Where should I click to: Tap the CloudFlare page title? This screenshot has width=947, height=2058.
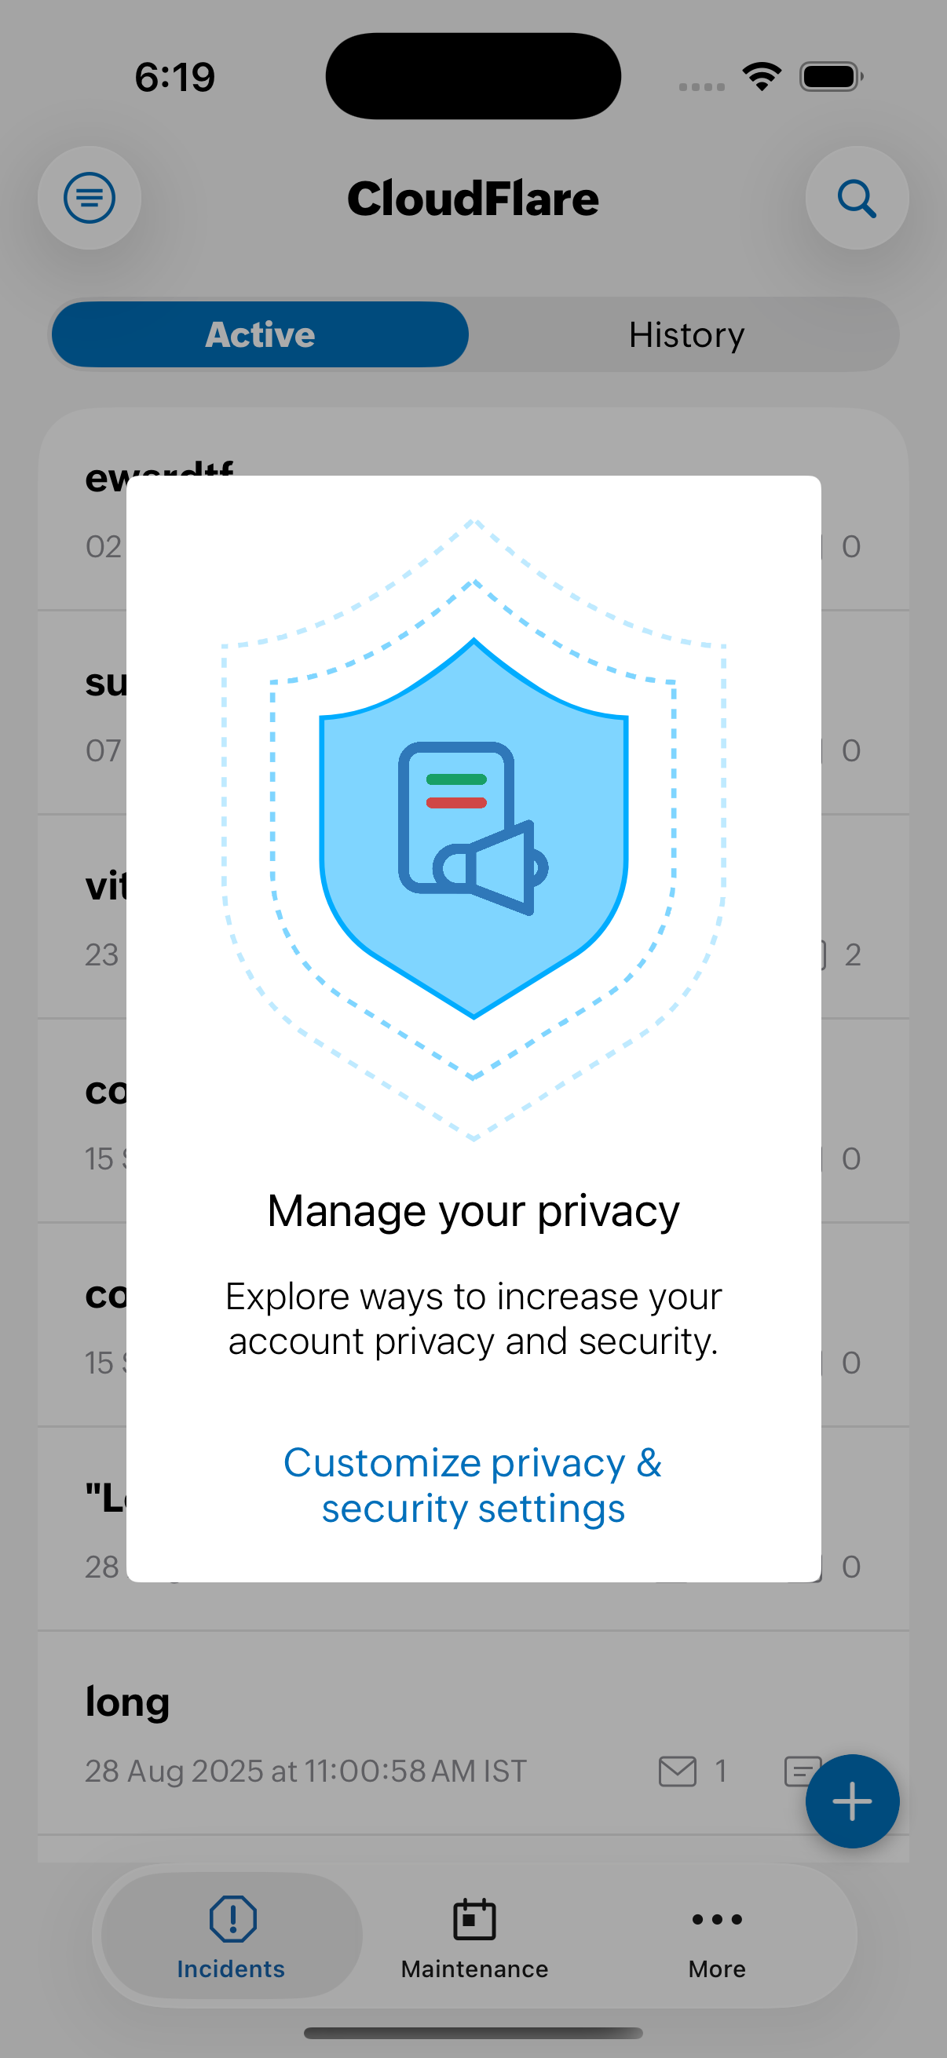pos(473,198)
